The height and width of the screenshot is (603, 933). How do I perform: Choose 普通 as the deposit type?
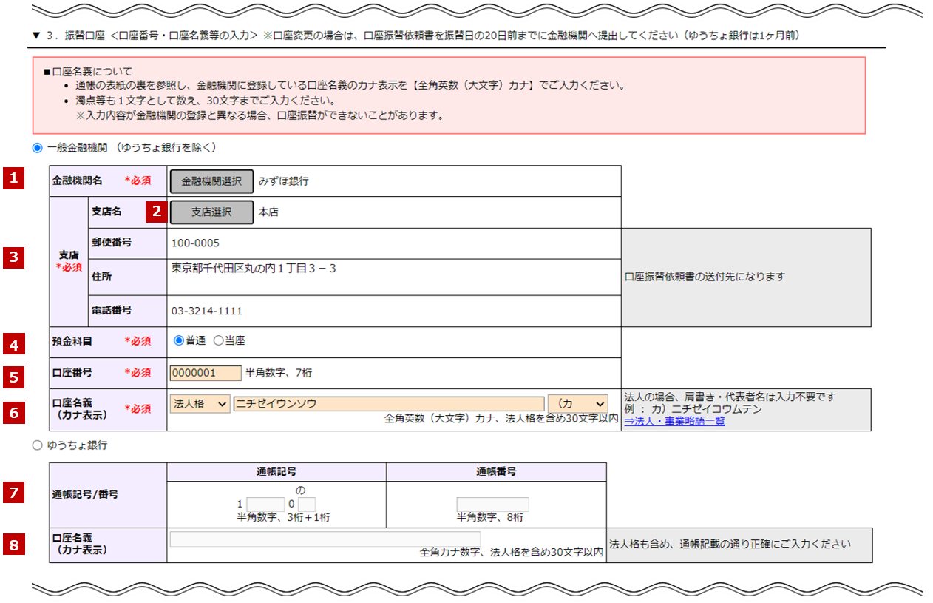[x=178, y=341]
